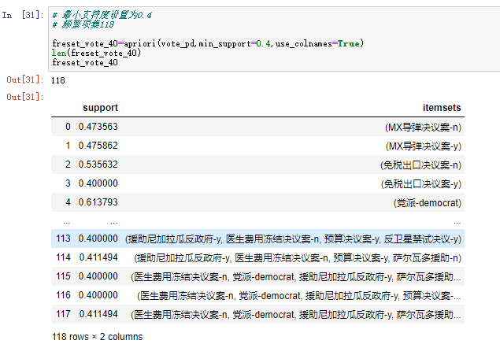This screenshot has height=344, width=500.
Task: Click the comment line 频繁项集118
Action: point(83,24)
